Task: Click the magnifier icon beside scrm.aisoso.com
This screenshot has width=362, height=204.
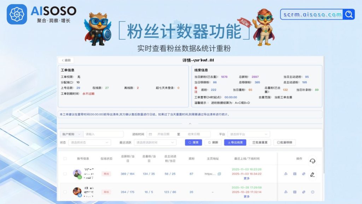Action: click(349, 14)
